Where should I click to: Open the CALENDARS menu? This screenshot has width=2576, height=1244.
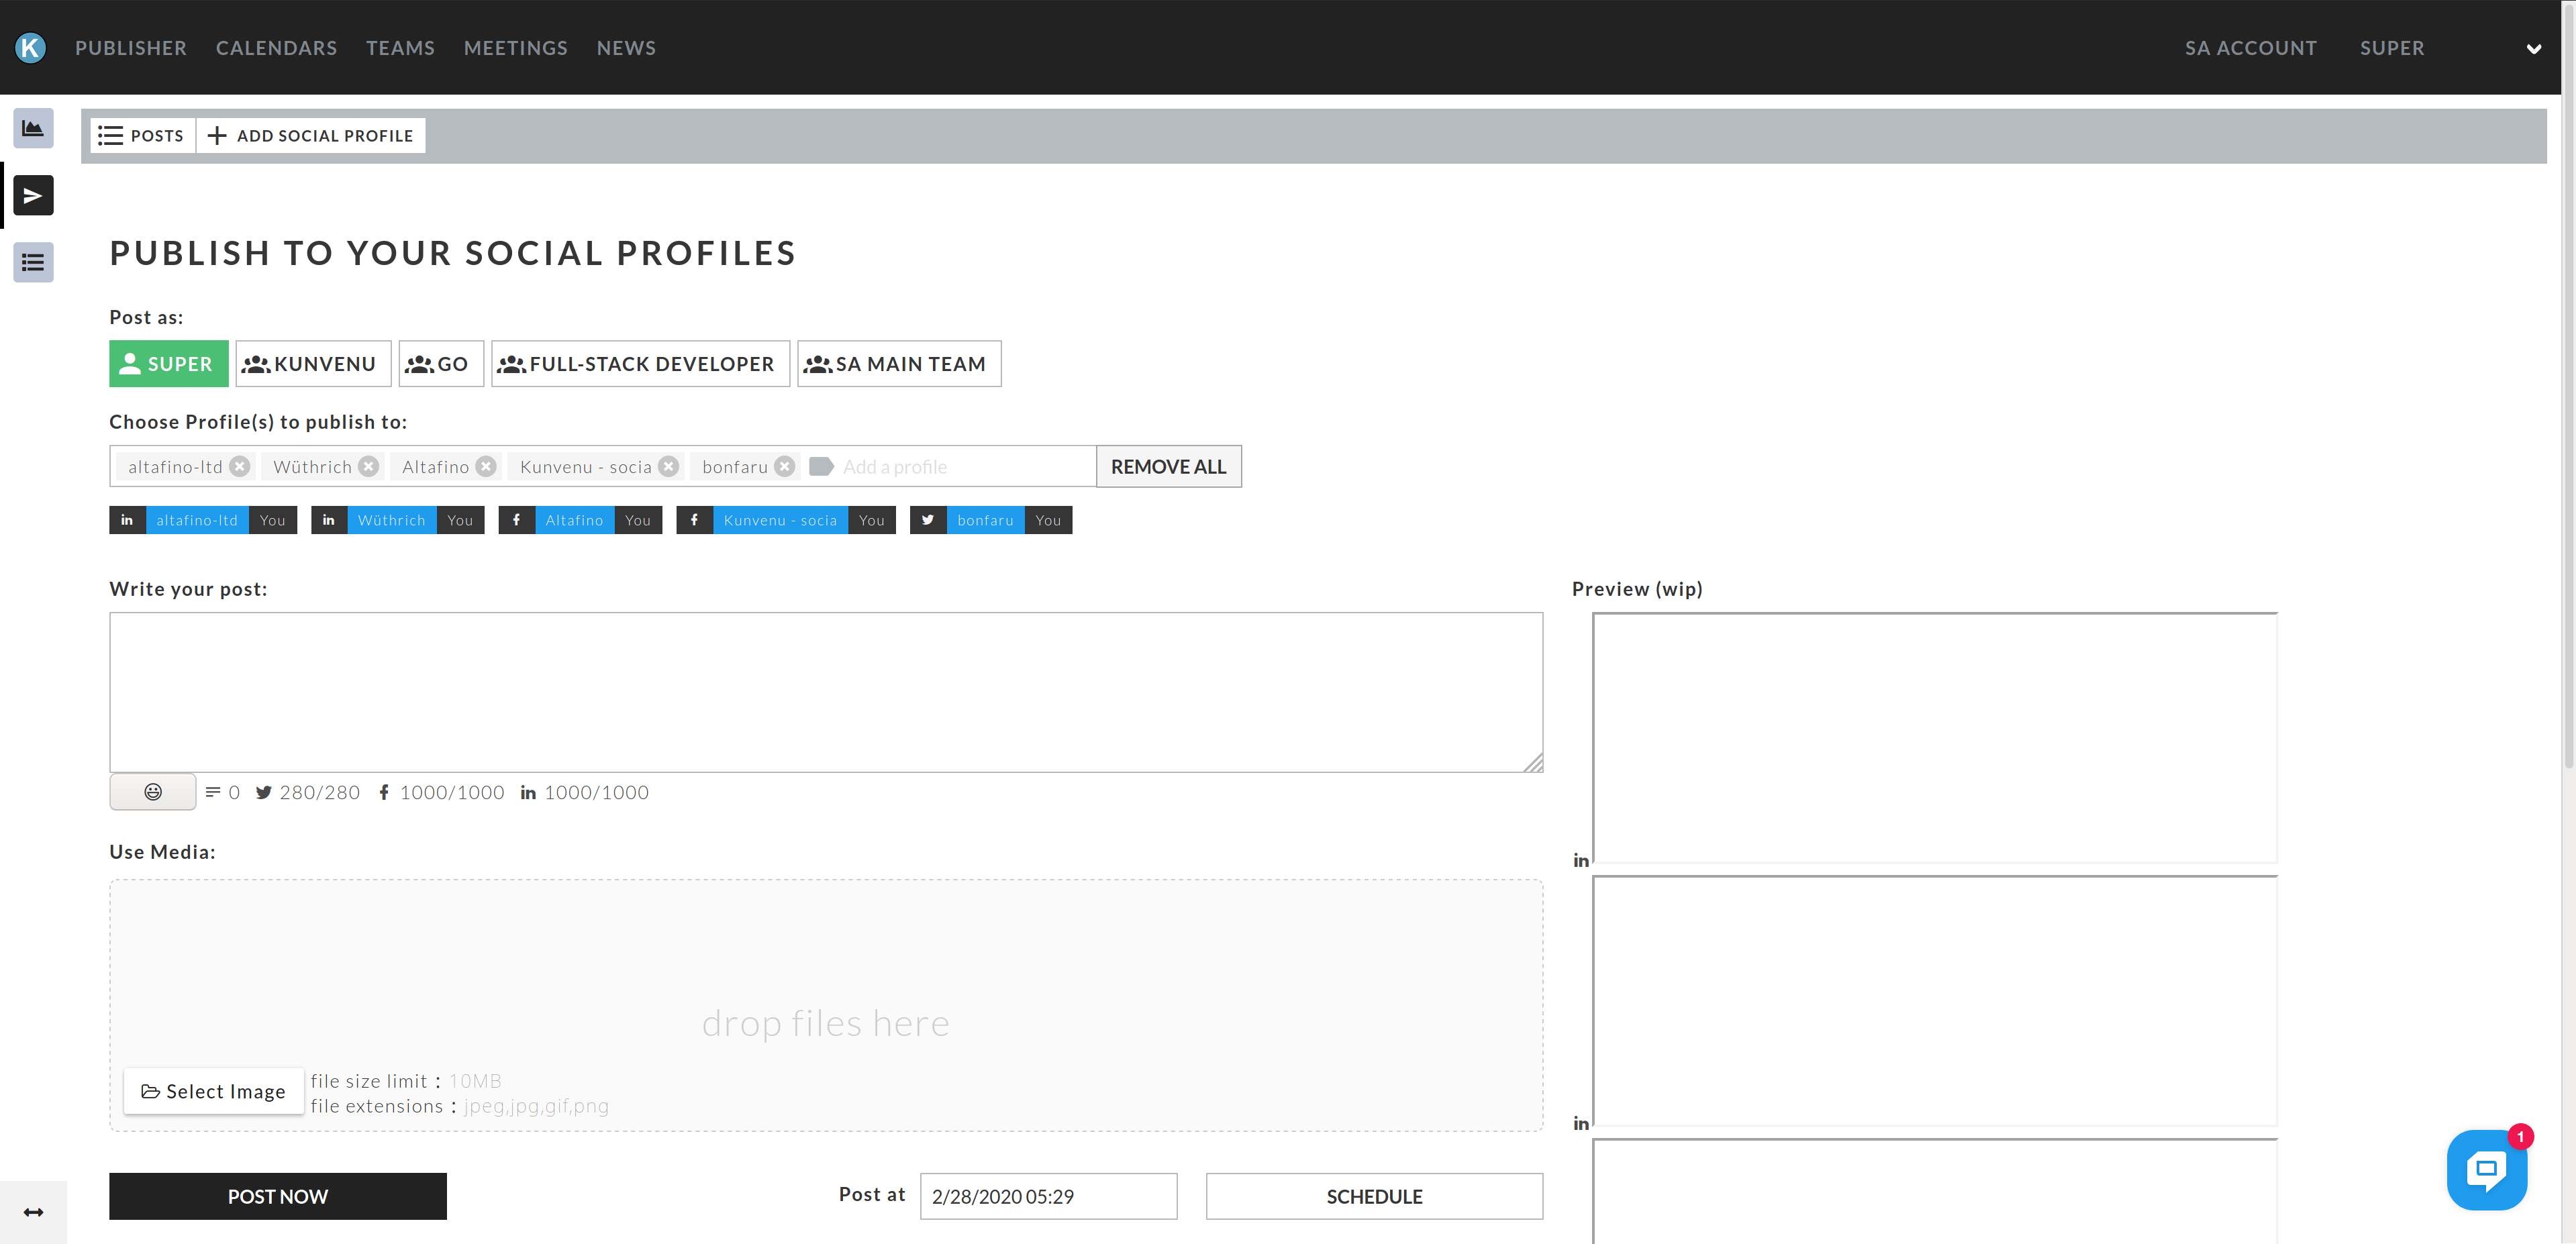(276, 48)
